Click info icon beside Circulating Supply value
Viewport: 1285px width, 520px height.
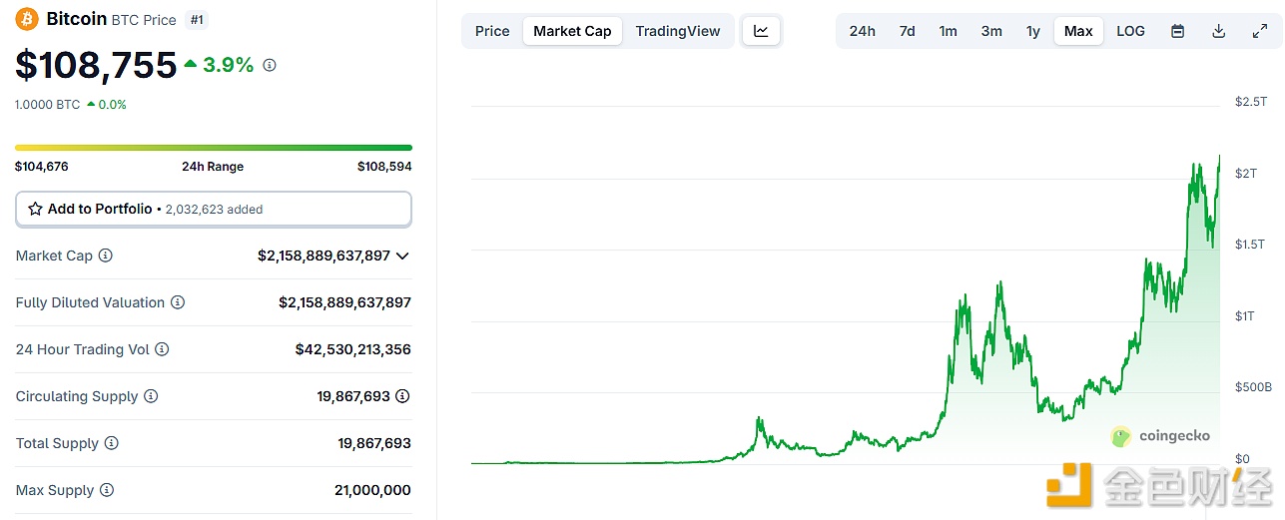402,396
